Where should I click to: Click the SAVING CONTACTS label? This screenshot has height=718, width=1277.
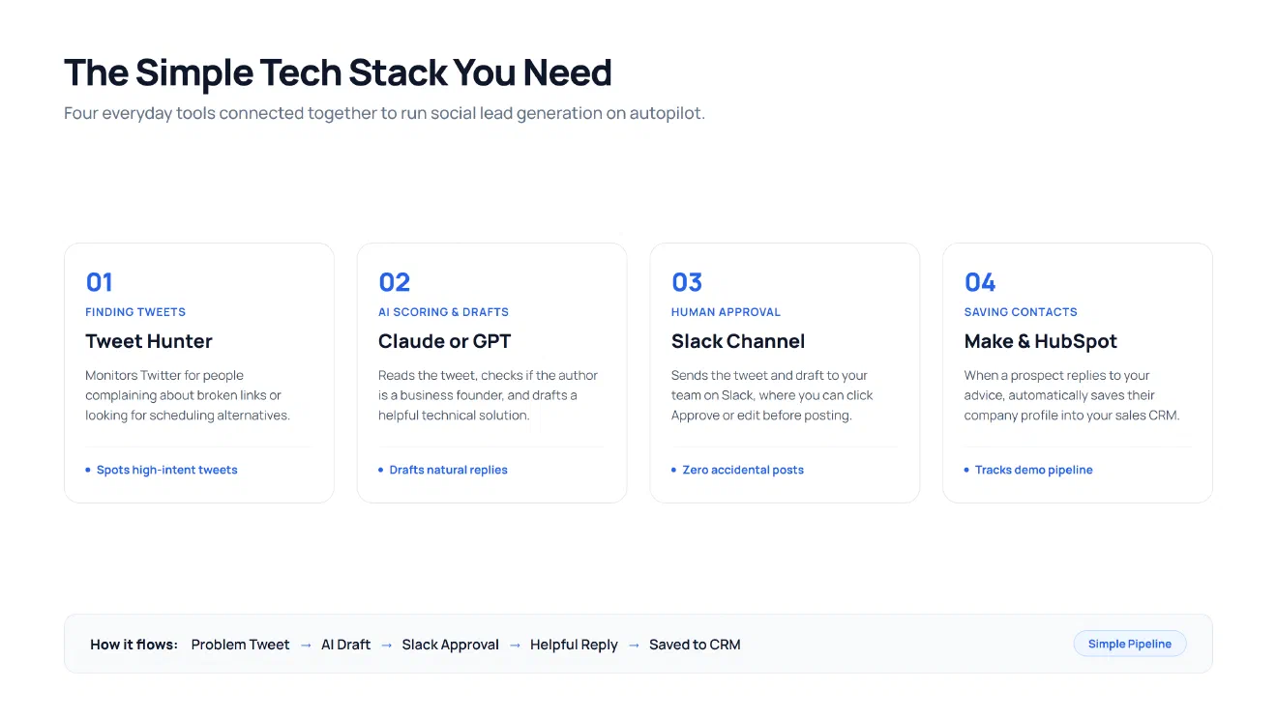coord(1021,312)
